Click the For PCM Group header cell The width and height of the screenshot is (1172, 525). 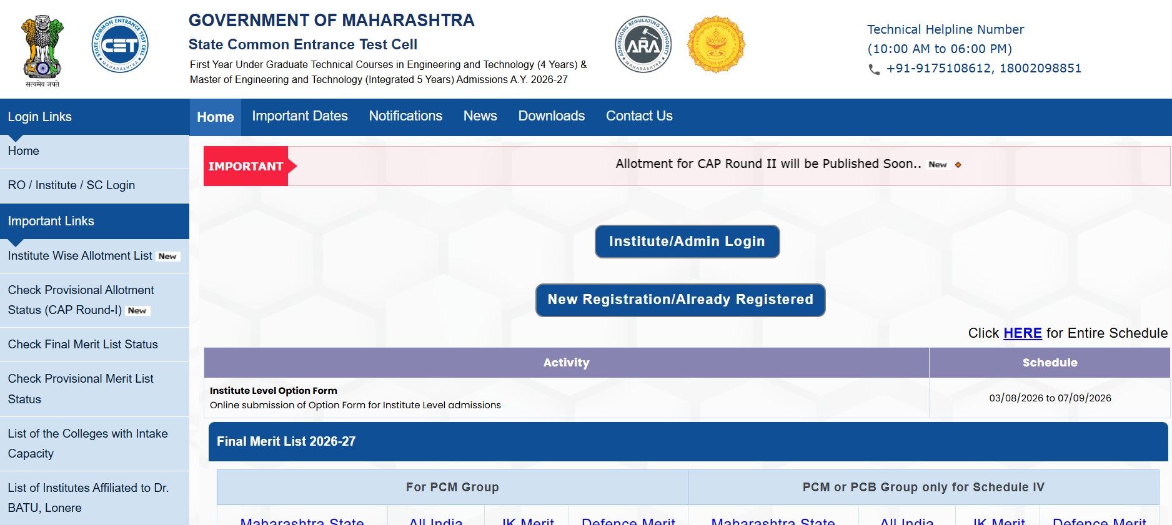(x=452, y=487)
